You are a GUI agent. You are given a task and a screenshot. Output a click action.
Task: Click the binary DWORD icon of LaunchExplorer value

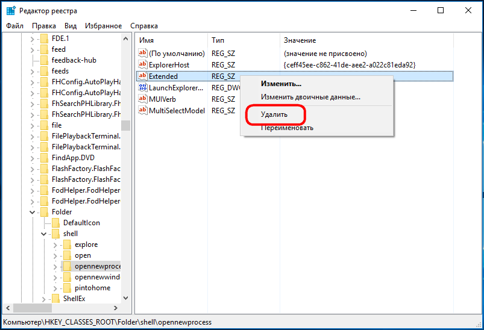pos(143,87)
